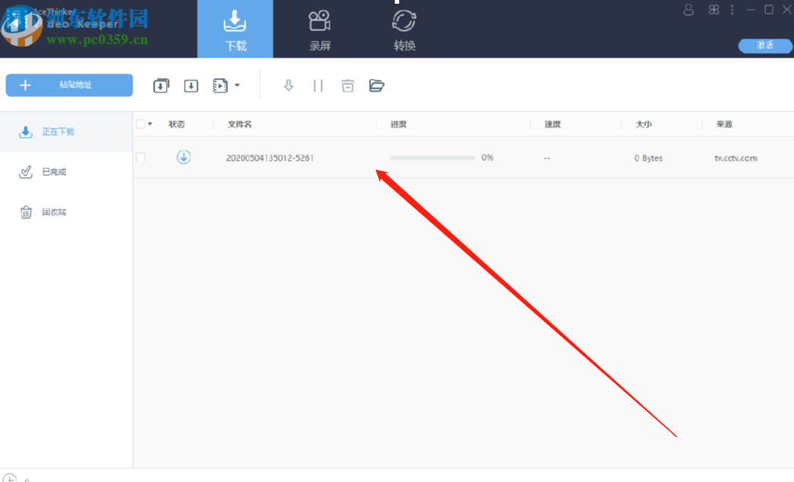This screenshot has width=794, height=482.
Task: Expand the select-all dropdown arrow
Action: click(x=150, y=124)
